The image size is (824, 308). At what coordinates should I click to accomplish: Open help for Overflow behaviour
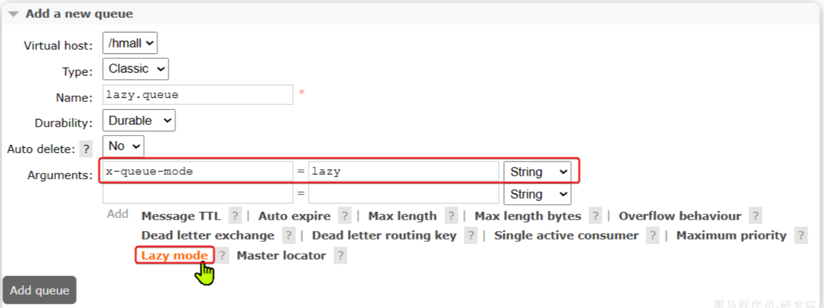click(x=755, y=216)
